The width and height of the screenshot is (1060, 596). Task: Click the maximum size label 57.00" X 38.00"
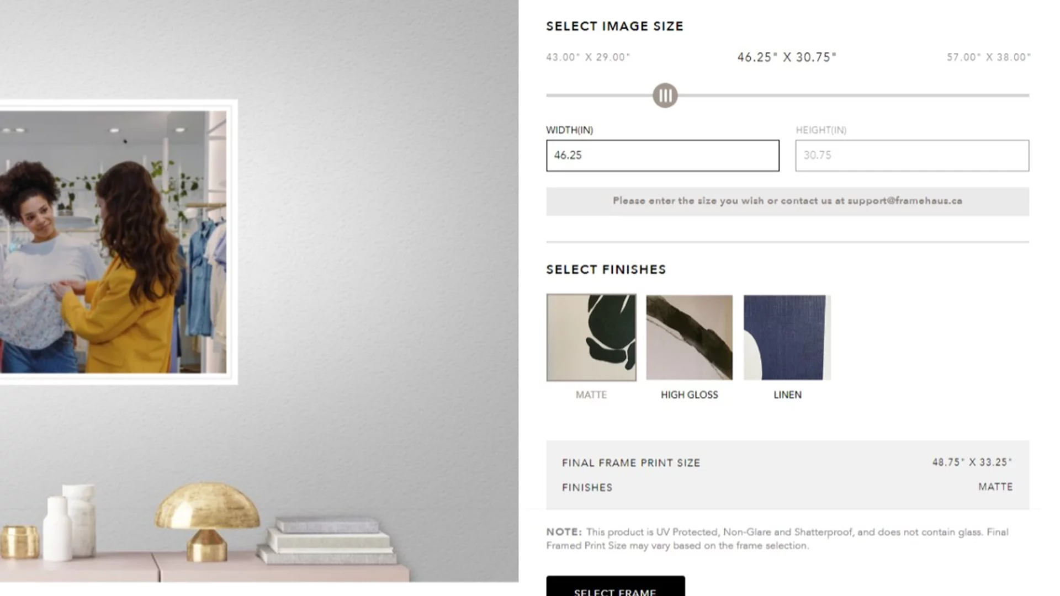[989, 57]
